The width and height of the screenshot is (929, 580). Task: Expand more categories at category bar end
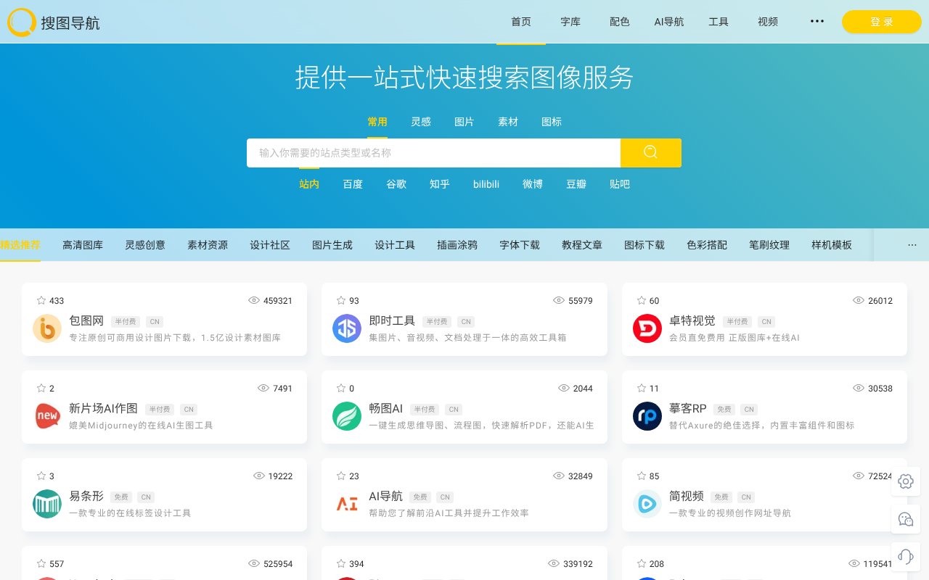[912, 245]
